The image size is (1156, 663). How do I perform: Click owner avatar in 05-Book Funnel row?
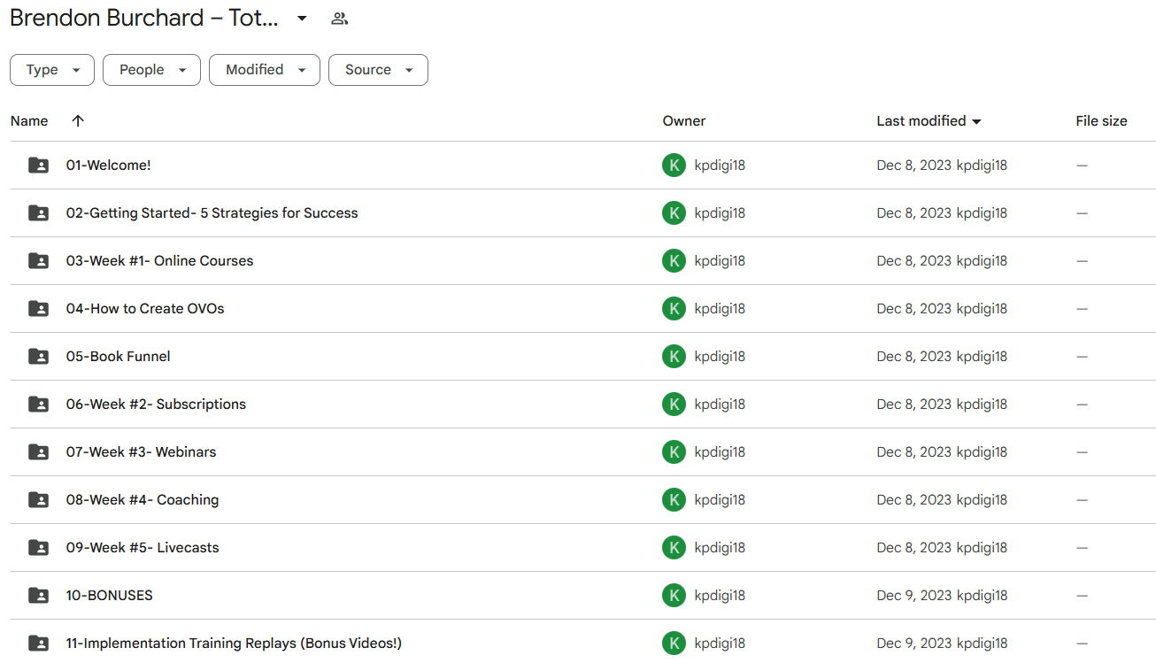coord(674,357)
